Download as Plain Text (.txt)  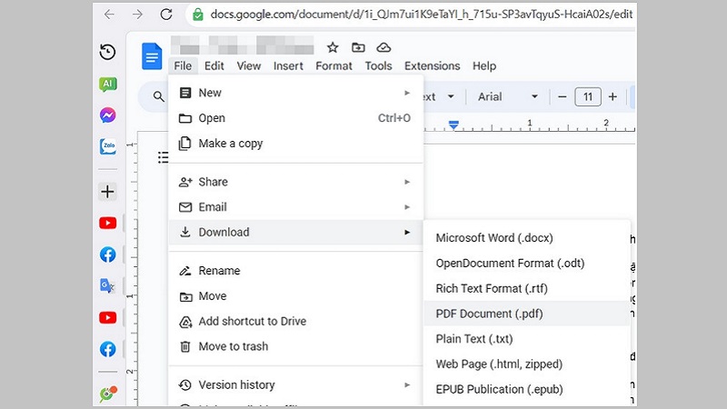click(527, 339)
